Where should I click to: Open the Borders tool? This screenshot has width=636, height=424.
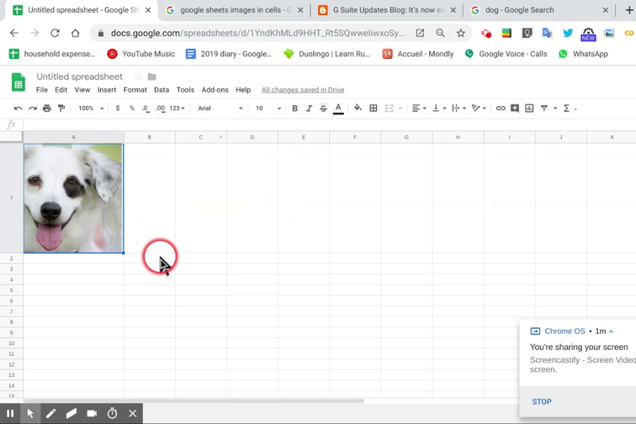(373, 108)
